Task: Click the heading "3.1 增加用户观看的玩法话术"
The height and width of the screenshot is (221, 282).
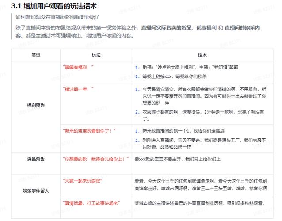Action: [54, 6]
